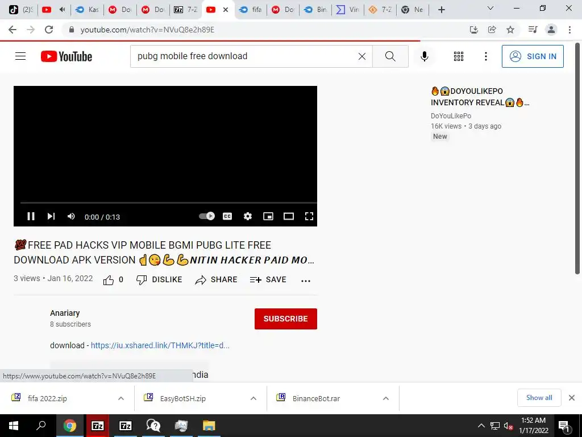Viewport: 582px width, 437px height.
Task: Open File Explorer from taskbar
Action: point(209,426)
